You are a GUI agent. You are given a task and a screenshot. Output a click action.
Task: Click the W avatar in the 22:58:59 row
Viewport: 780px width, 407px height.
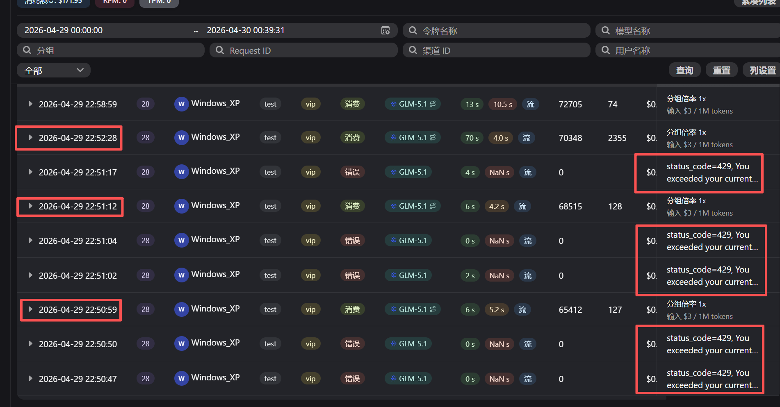[x=181, y=104]
